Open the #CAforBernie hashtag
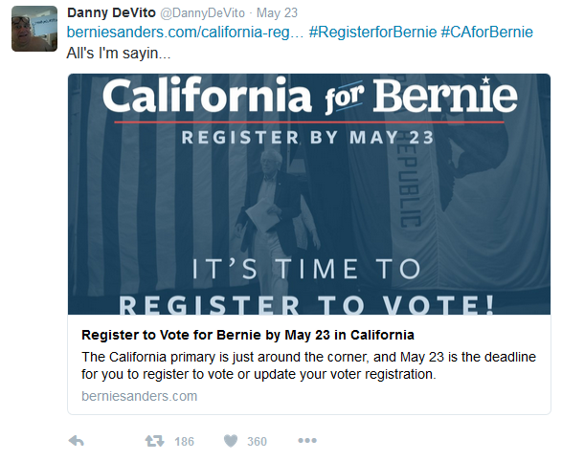The width and height of the screenshot is (562, 461). [x=486, y=33]
